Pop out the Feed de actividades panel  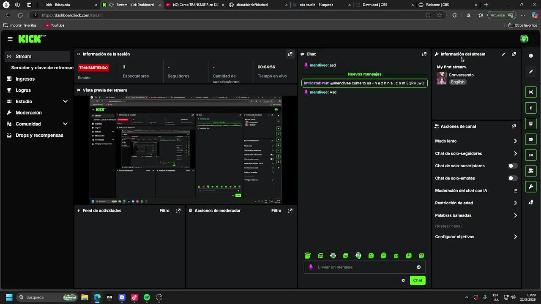(x=178, y=211)
